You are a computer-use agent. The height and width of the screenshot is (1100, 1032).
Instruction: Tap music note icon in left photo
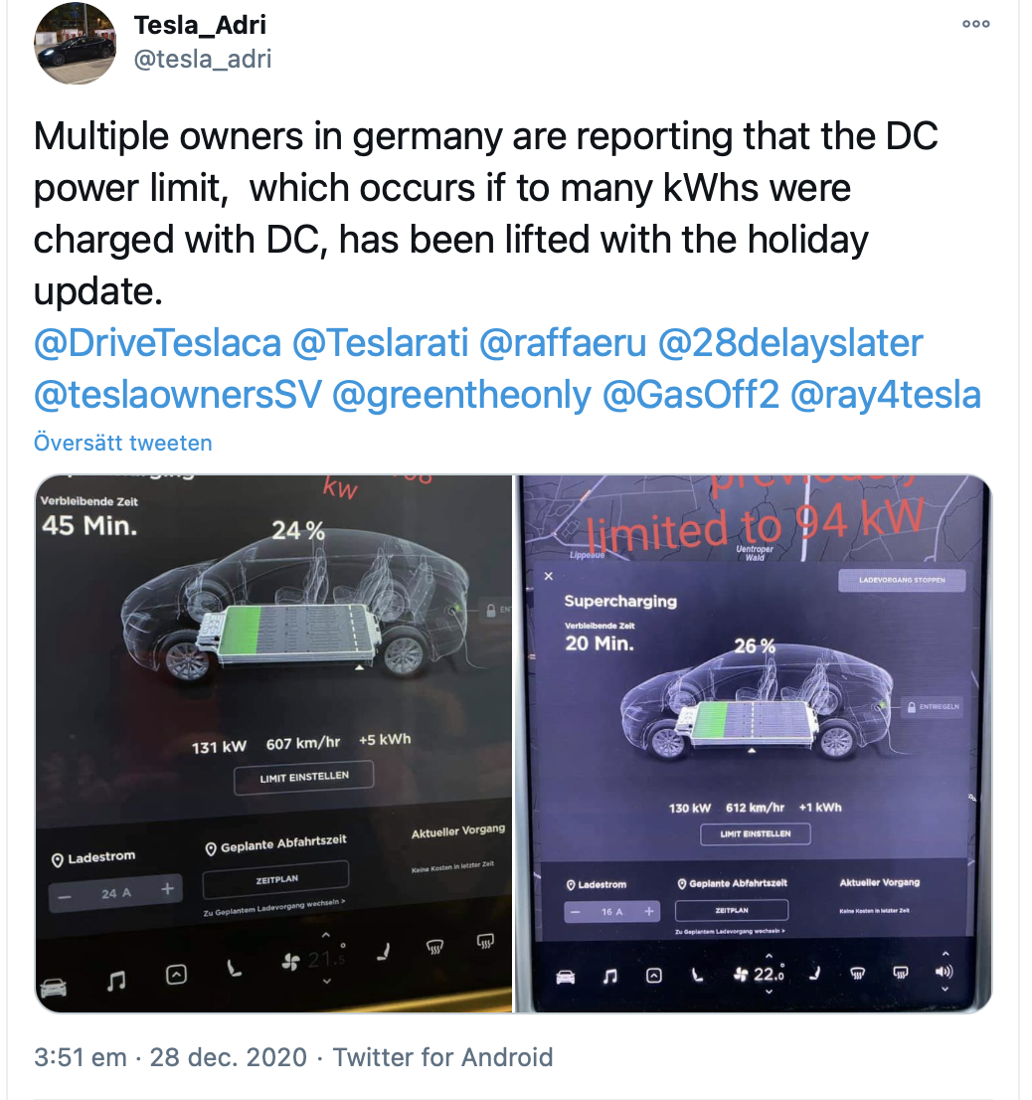116,980
